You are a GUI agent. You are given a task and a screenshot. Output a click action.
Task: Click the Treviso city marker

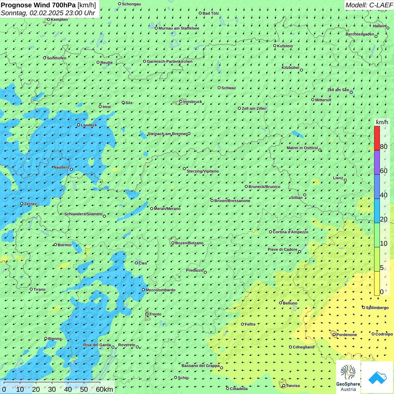point(284,386)
